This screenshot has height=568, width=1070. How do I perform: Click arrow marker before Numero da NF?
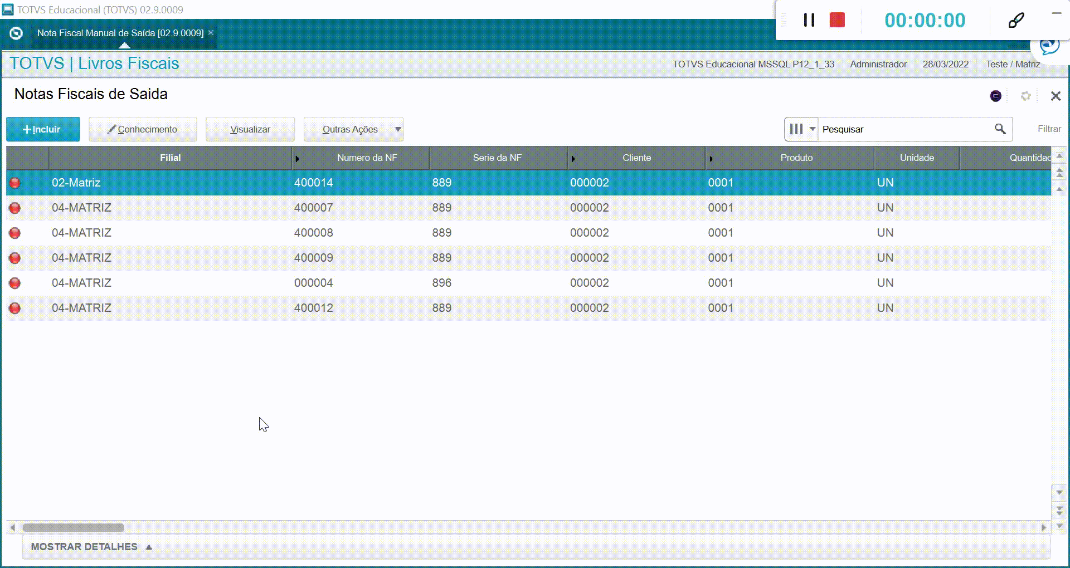point(297,159)
